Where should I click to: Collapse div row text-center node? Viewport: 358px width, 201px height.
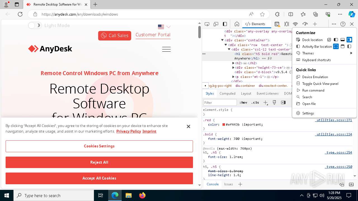(226, 45)
